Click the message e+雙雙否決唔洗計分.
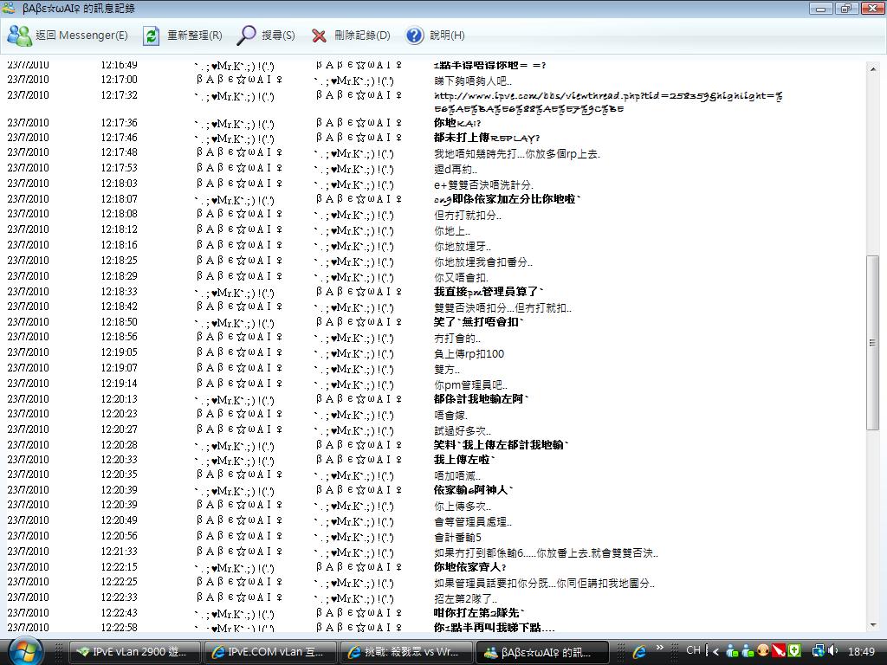Image resolution: width=887 pixels, height=665 pixels. (483, 184)
